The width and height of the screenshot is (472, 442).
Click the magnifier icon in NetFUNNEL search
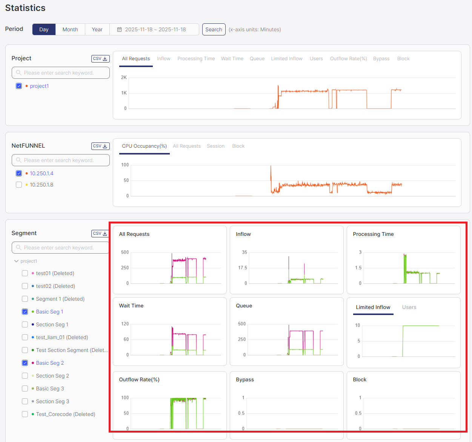pyautogui.click(x=18, y=160)
